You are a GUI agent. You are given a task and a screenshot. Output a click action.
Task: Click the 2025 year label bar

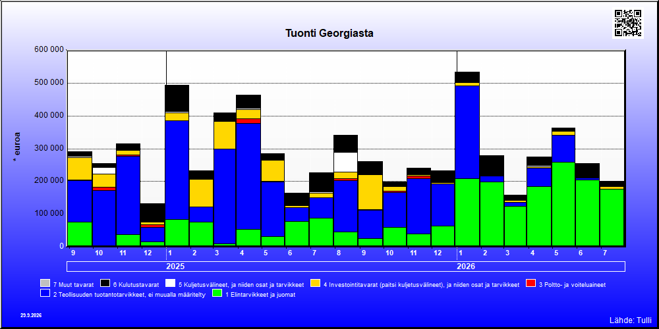tap(176, 266)
